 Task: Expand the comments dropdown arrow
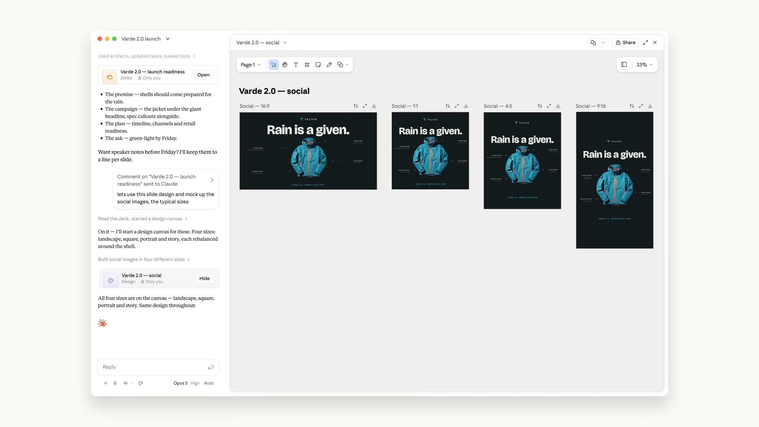tap(603, 43)
